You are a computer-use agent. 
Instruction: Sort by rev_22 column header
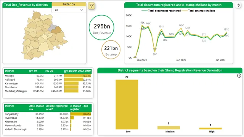tap(49, 71)
